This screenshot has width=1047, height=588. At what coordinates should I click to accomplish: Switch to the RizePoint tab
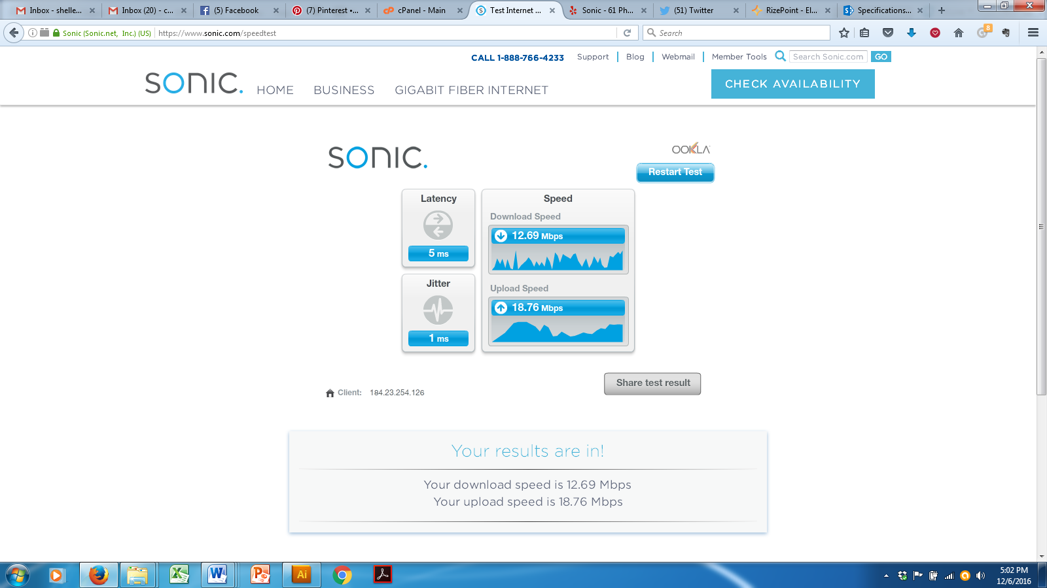point(792,10)
